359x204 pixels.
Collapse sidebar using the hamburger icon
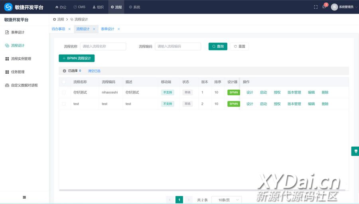(x=24, y=197)
